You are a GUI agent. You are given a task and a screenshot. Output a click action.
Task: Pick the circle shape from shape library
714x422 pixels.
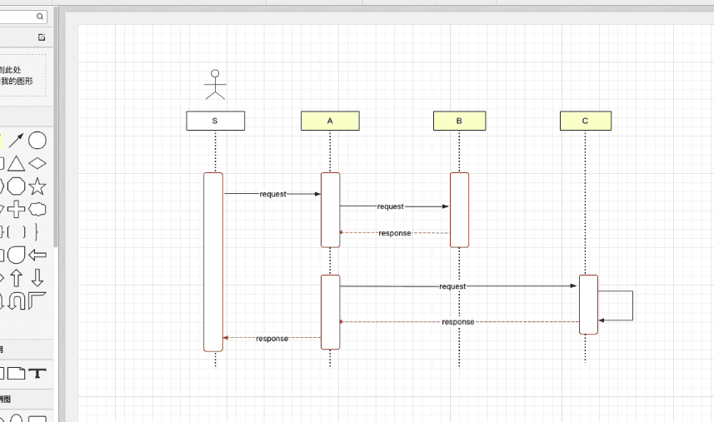pos(37,140)
